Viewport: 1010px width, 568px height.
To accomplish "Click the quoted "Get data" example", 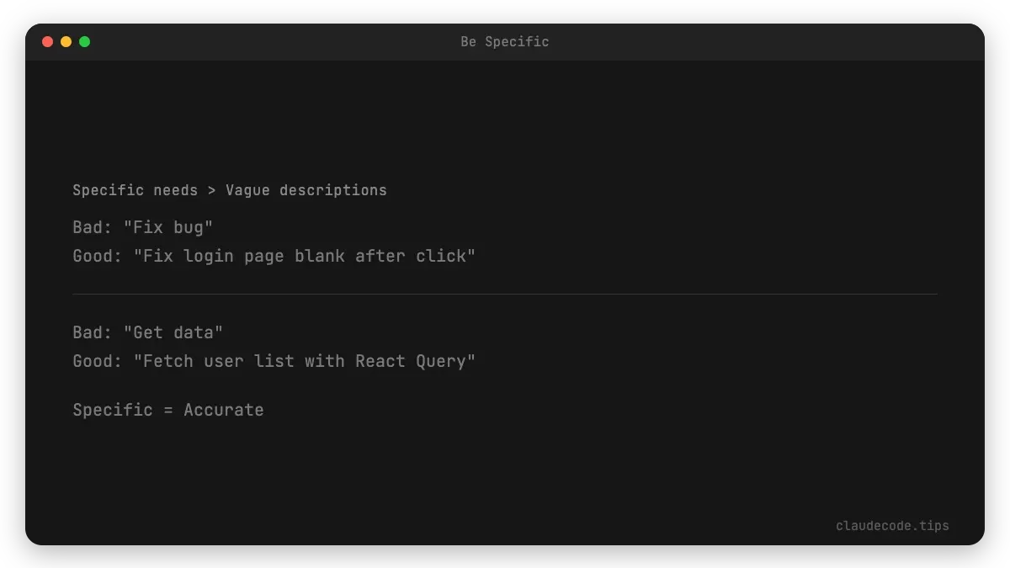I will click(x=173, y=332).
